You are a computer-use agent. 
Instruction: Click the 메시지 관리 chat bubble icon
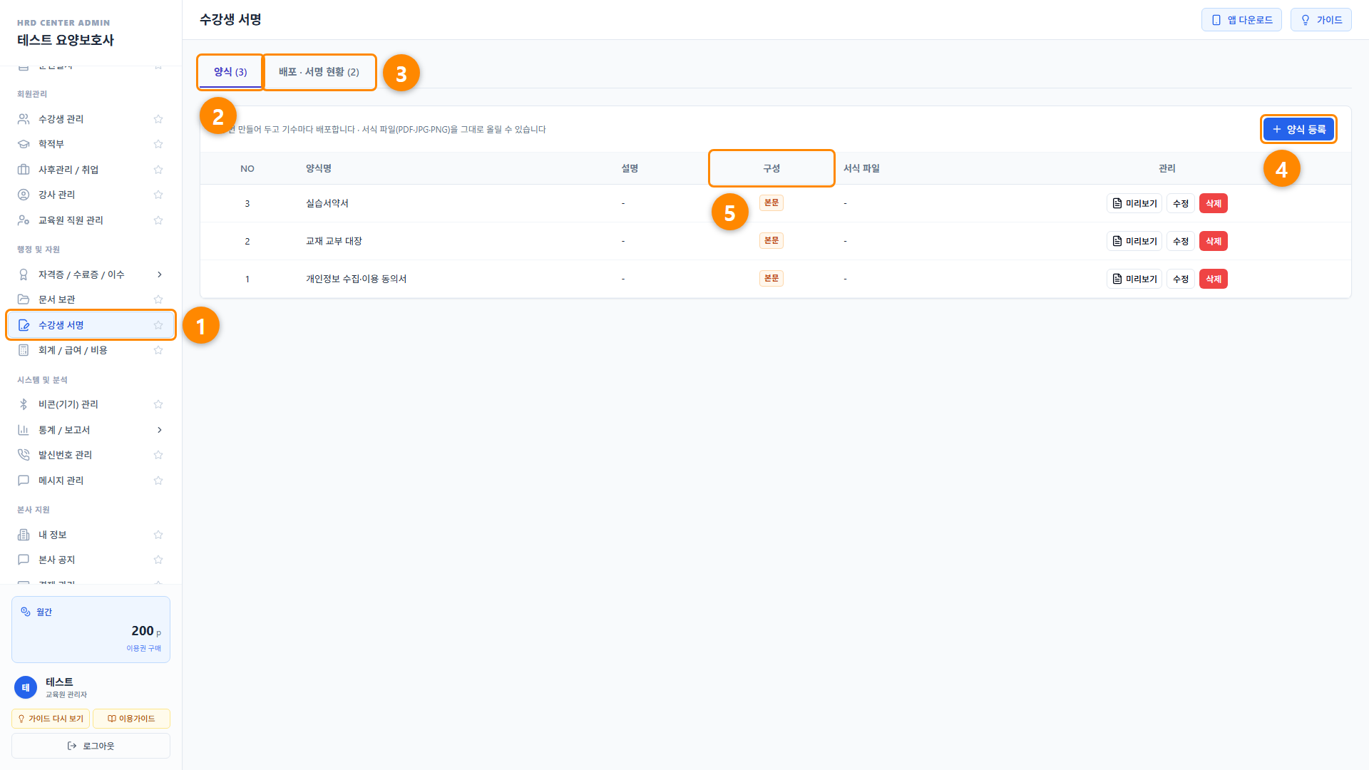click(24, 481)
